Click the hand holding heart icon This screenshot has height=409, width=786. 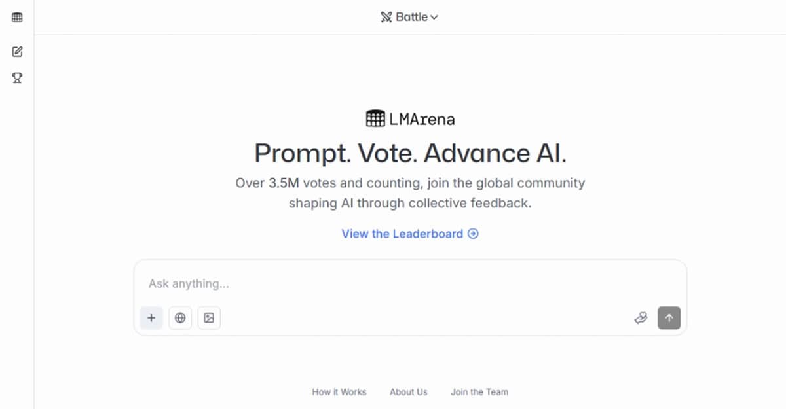click(x=641, y=318)
